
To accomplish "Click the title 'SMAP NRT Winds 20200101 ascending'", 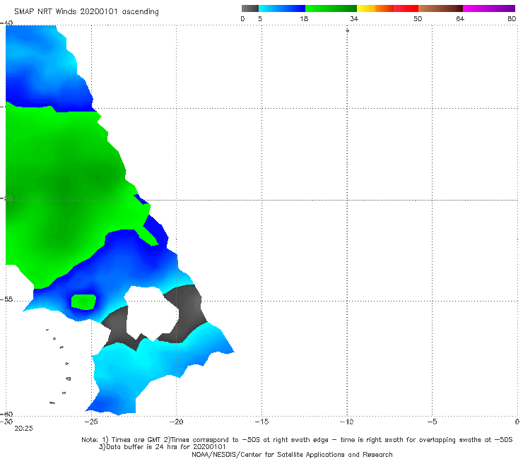I will [86, 11].
